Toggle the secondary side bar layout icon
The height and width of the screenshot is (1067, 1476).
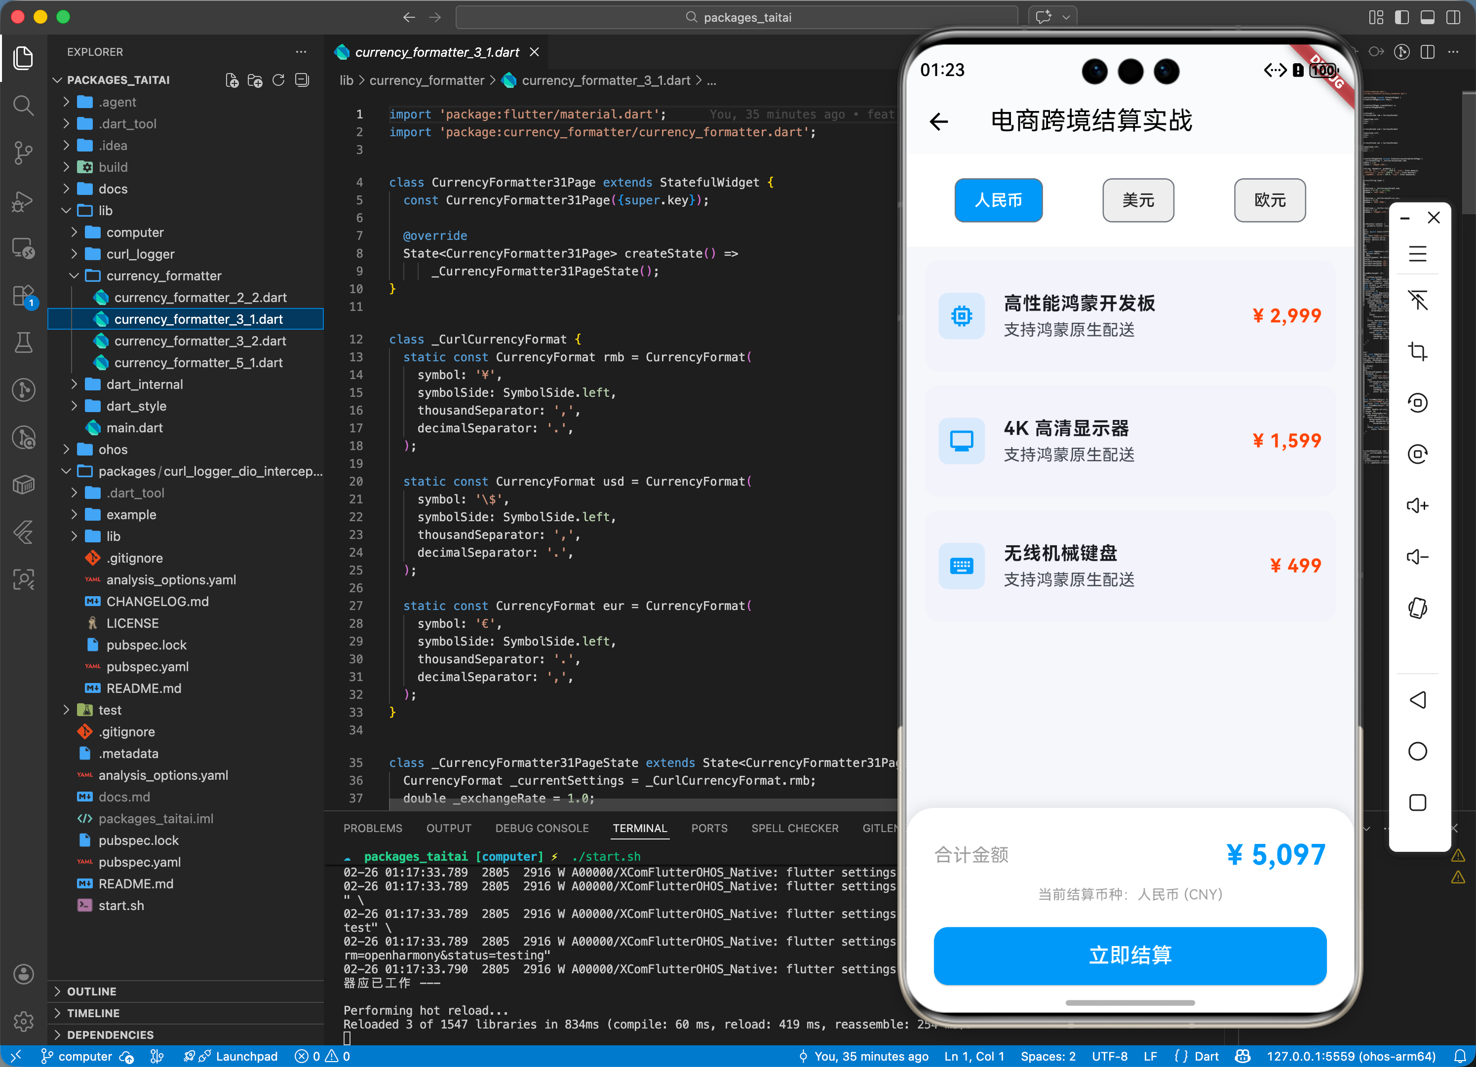tap(1453, 18)
